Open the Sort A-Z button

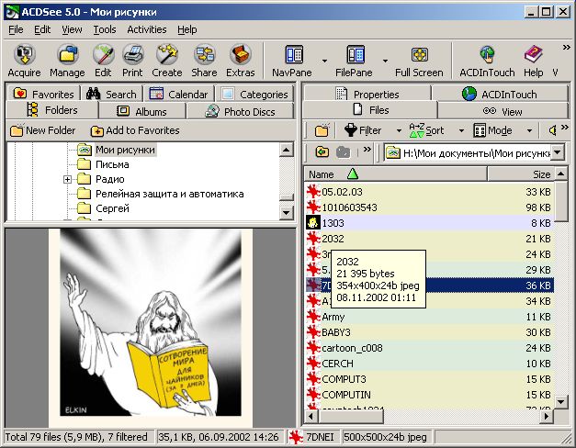point(426,130)
